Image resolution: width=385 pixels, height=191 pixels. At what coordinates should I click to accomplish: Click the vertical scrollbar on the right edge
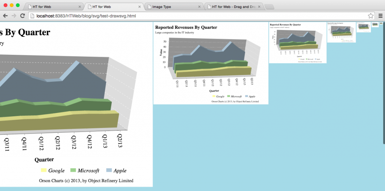383,83
